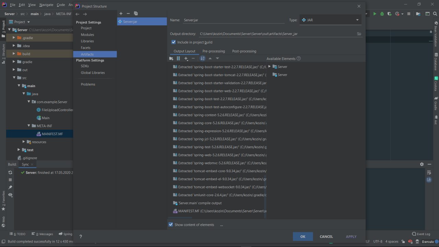Click the CANCEL button
This screenshot has height=247, width=439.
(x=326, y=236)
